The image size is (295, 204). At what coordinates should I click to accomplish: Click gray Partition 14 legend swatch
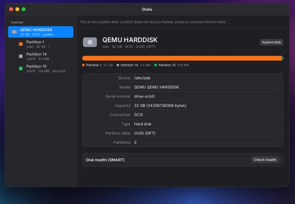point(118,65)
